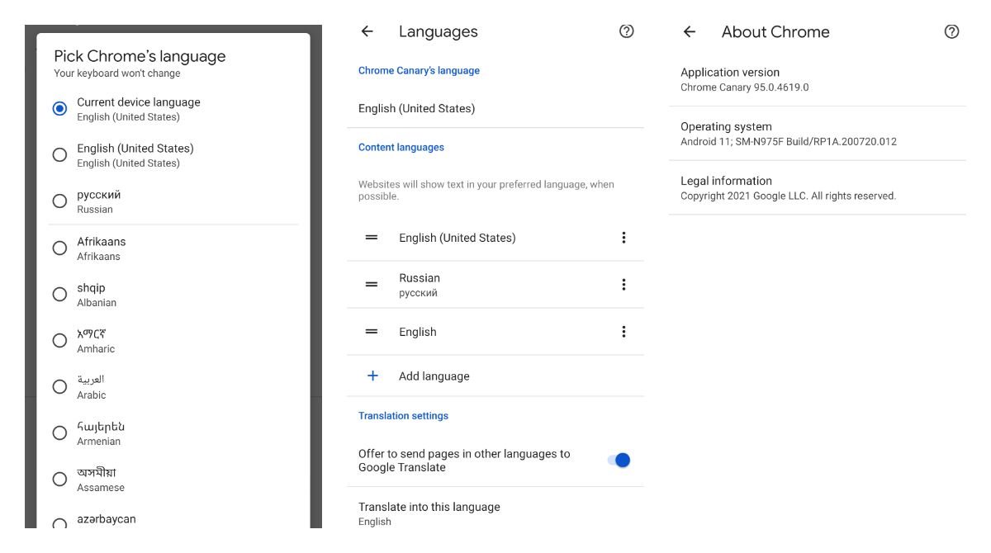Click the 'Android 11; SM-N975F Build' text
The width and height of the screenshot is (991, 553).
coord(789,142)
